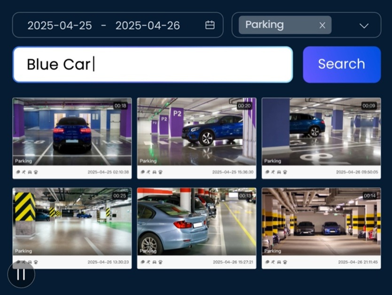Open the 15:27:21 light blue sedan clip
This screenshot has height=295, width=392.
pyautogui.click(x=196, y=221)
